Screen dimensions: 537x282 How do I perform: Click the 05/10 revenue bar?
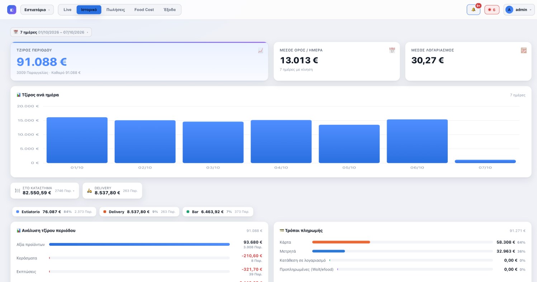pos(349,144)
